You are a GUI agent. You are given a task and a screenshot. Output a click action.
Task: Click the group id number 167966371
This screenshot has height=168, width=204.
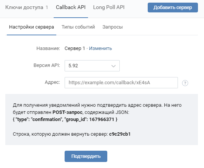tap(102, 120)
